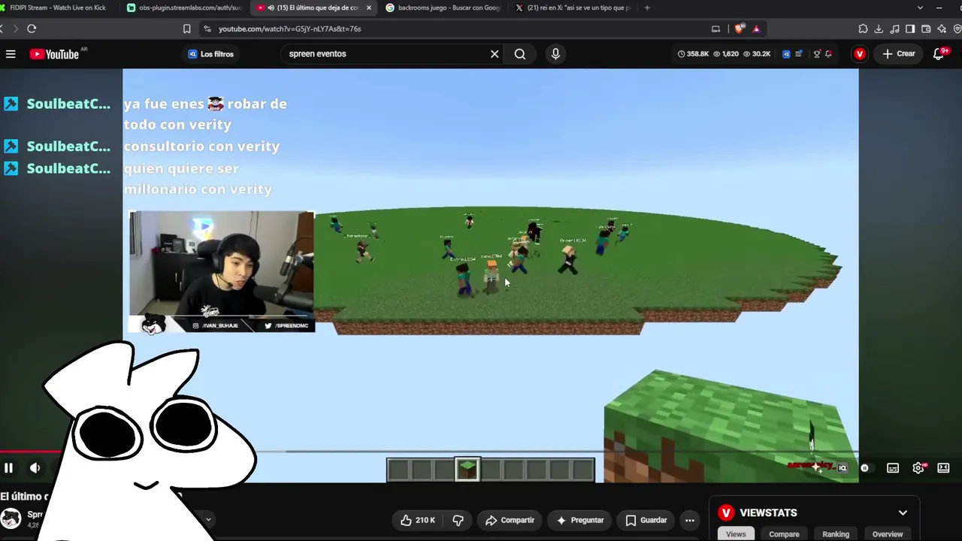Select the Views tab in VIEWSTATS

[736, 534]
